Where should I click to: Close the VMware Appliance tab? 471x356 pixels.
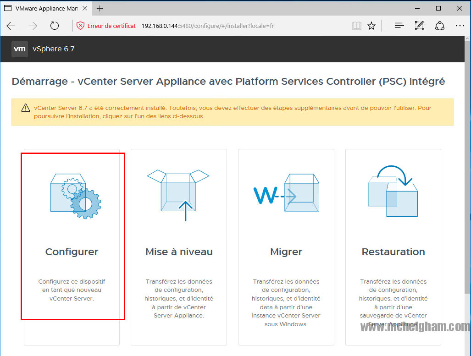click(85, 8)
